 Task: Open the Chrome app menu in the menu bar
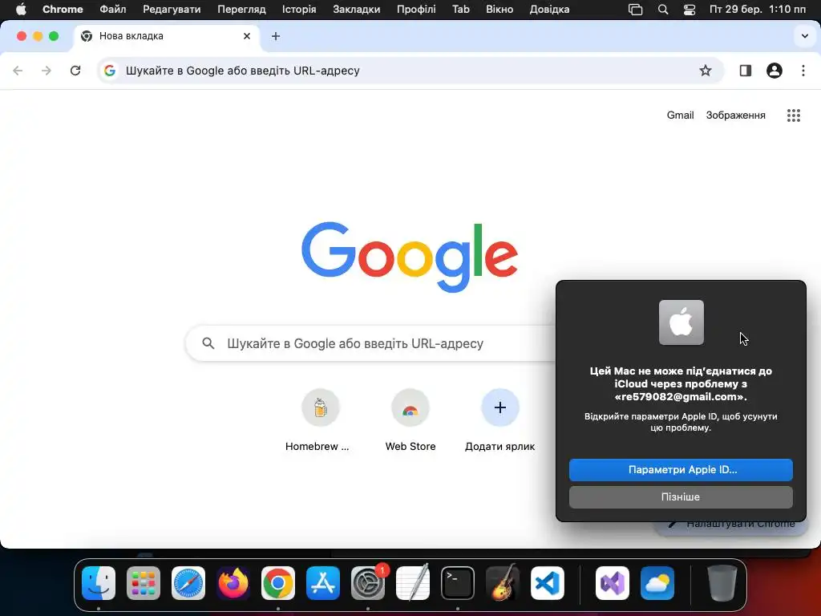pos(63,10)
